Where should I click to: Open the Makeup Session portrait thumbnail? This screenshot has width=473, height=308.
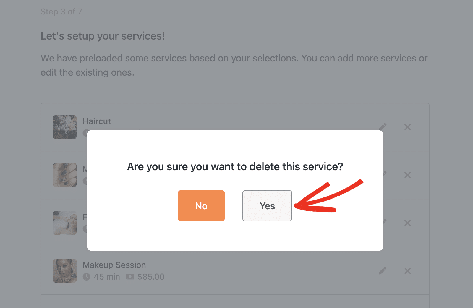[65, 271]
